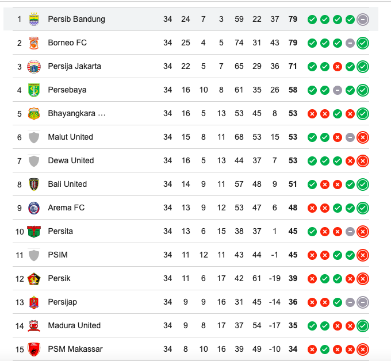Click Persib Bandung's latest draw result icon
Image resolution: width=391 pixels, height=361 pixels.
pos(363,20)
